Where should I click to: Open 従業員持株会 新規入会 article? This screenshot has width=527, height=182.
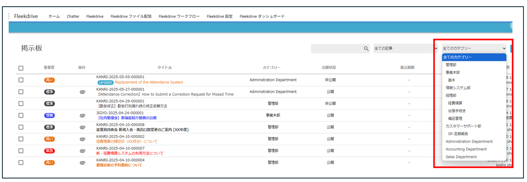click(x=142, y=130)
